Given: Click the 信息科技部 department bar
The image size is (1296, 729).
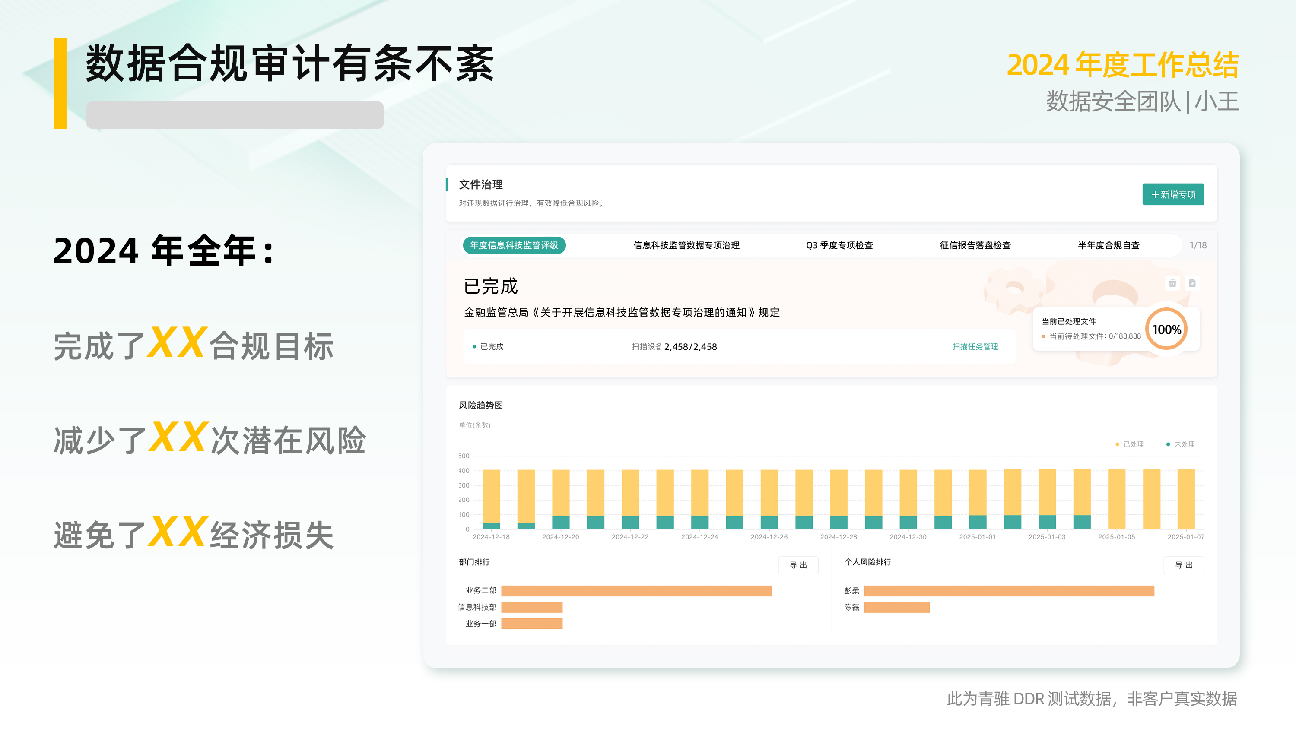Looking at the screenshot, I should click(x=531, y=607).
